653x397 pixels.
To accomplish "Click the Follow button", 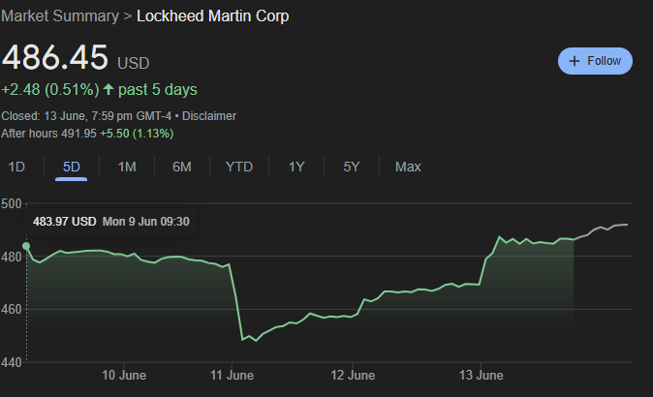I will coord(595,61).
